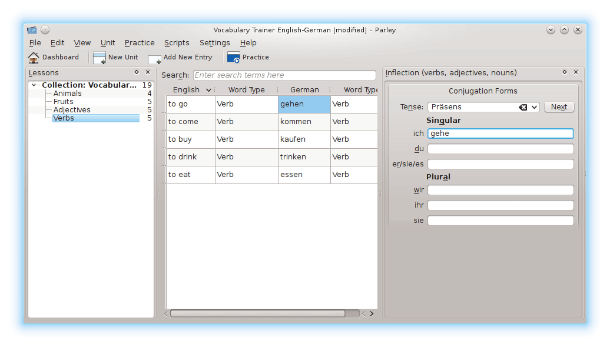Click the vocabulary search field

[x=284, y=75]
